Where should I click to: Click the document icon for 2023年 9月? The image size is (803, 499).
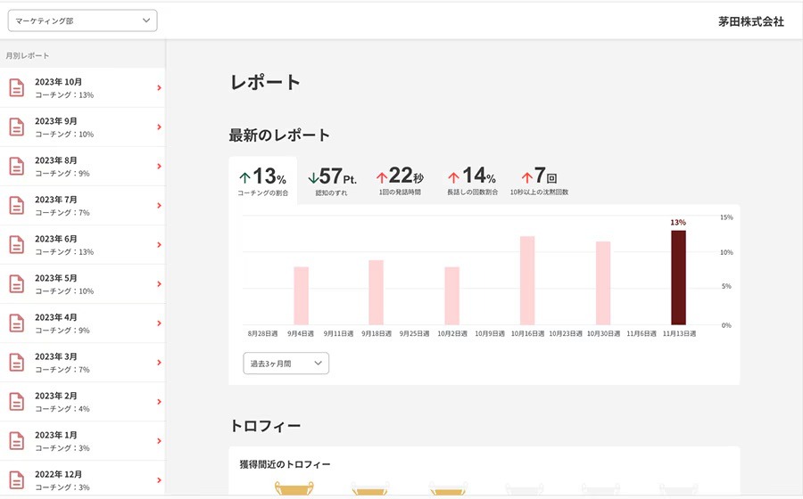click(16, 127)
